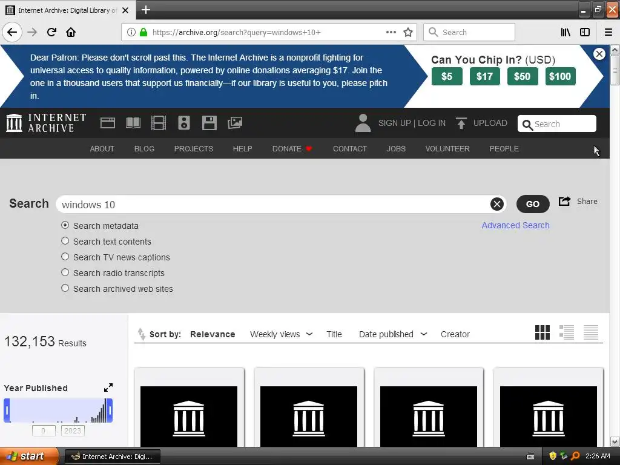Open the Web (Wayback) media icon
This screenshot has height=465, width=620.
point(108,123)
